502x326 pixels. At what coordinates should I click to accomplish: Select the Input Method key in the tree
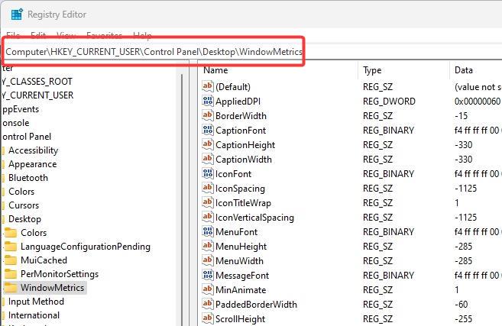pyautogui.click(x=36, y=302)
